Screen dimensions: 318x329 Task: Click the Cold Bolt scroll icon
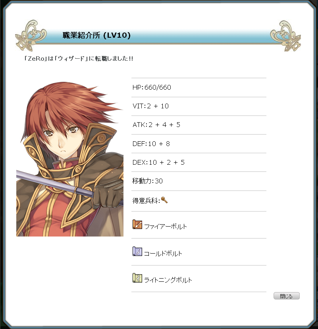[x=137, y=251]
